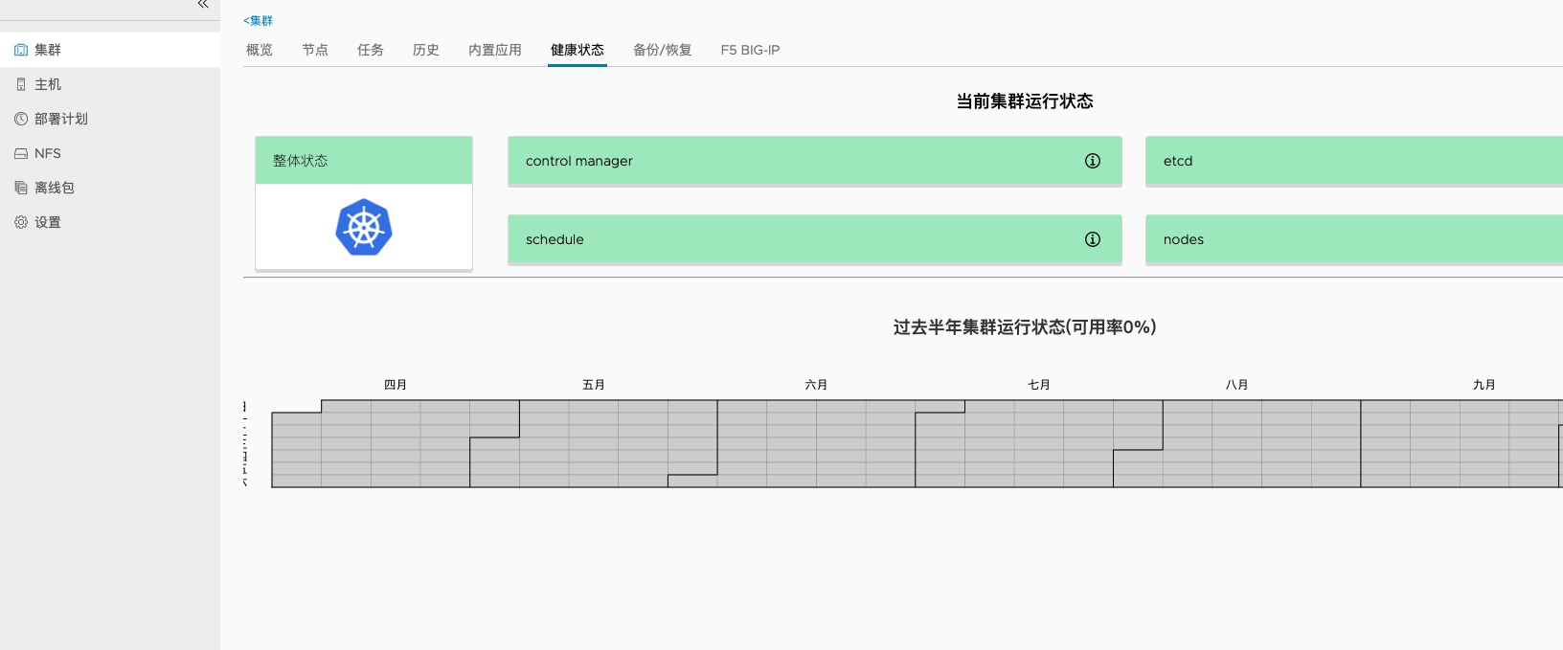
Task: Click the 当前集群运行状态 heading
Action: [x=1025, y=101]
